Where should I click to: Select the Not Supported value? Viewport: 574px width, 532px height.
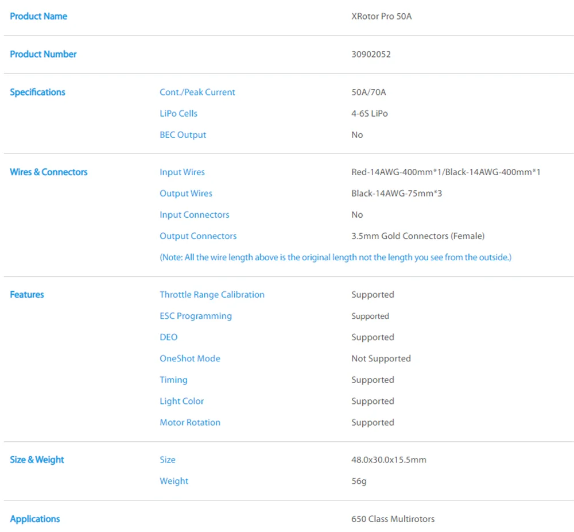pyautogui.click(x=381, y=358)
